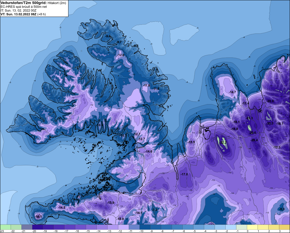Click the 'EC-HRES spá brúuð á 500m net' line
Screen dimensions: 290x233
24,7
